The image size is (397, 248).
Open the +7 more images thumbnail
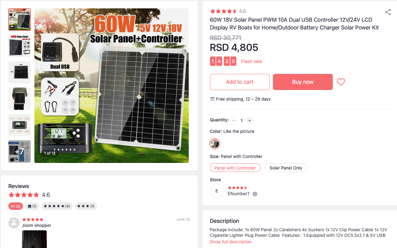point(20,151)
